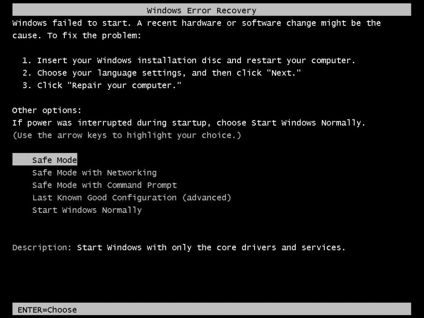The height and width of the screenshot is (318, 424).
Task: Click the Description label
Action: pyautogui.click(x=42, y=248)
